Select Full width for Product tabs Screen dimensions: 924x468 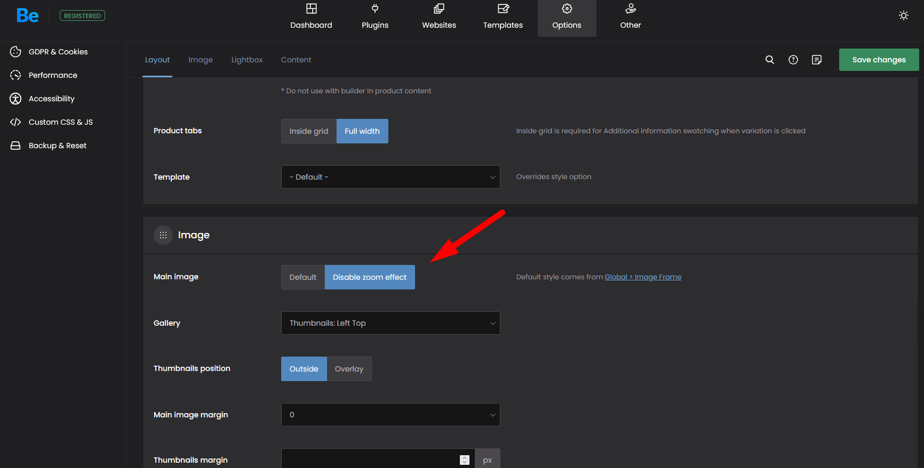click(x=362, y=131)
